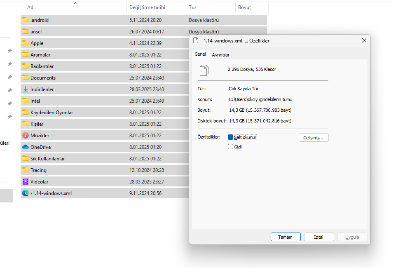Screen dimensions: 398x268
Task: Click the Kaydedilen Oyunlar folder icon
Action: 26,112
